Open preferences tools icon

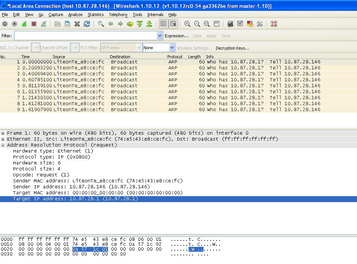pos(260,24)
